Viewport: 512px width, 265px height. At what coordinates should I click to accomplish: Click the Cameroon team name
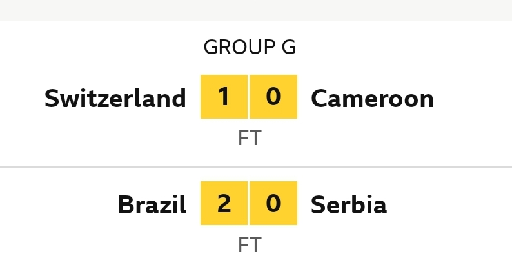click(372, 99)
